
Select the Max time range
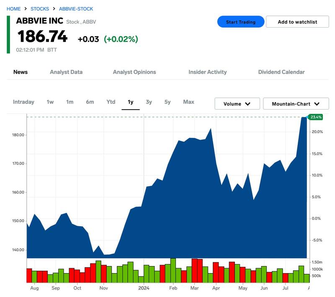click(x=189, y=102)
